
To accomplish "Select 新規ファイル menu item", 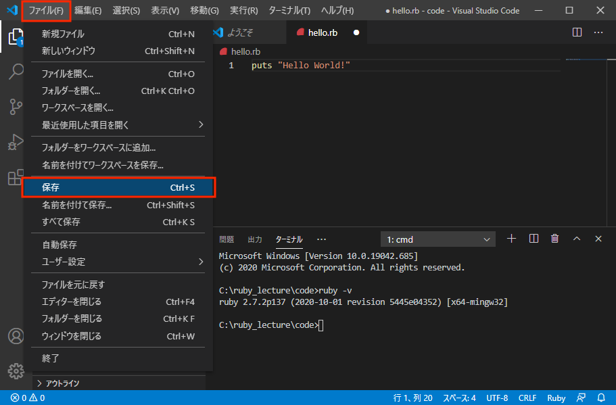I will [x=118, y=34].
